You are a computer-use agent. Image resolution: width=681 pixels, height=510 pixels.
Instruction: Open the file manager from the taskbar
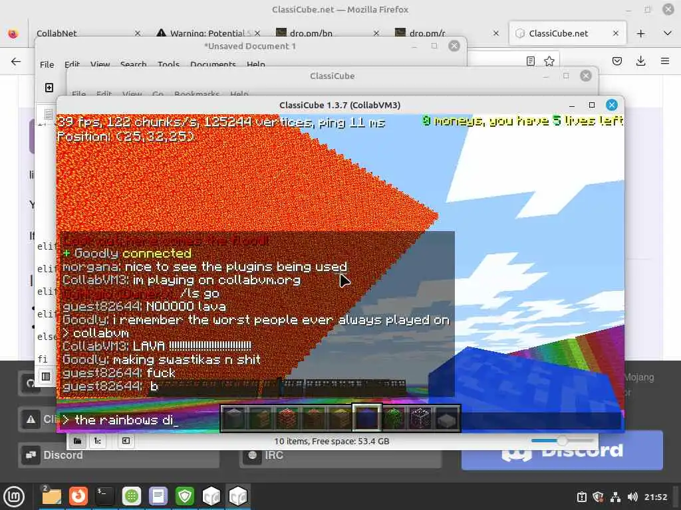click(51, 496)
